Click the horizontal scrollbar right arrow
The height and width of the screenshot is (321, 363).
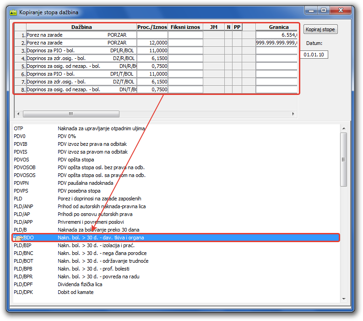294,114
